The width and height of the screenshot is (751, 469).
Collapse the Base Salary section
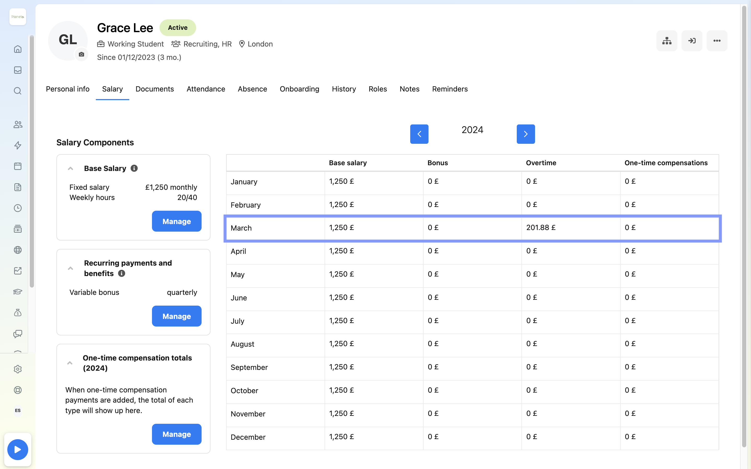tap(70, 168)
